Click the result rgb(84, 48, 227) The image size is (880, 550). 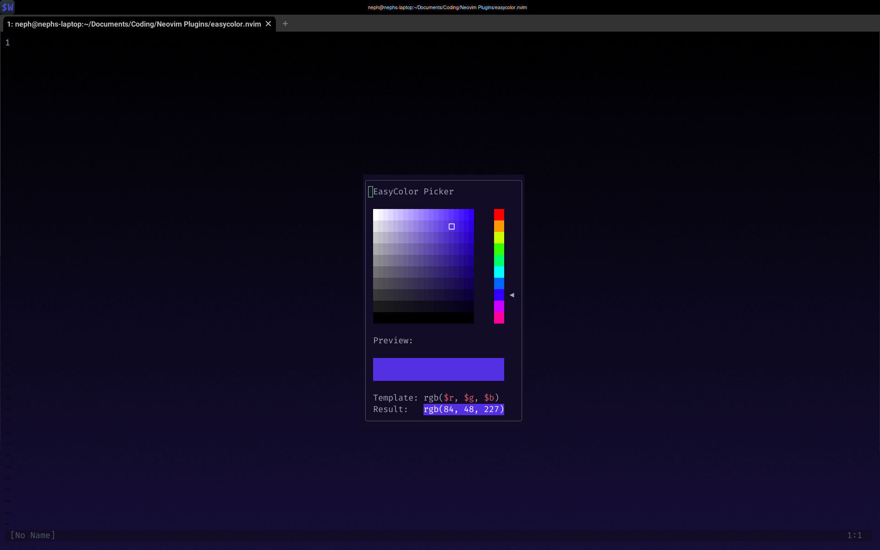pos(463,409)
